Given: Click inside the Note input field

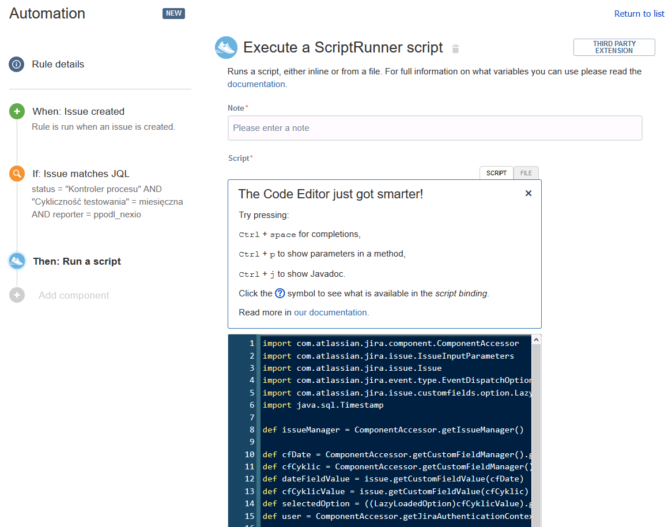Looking at the screenshot, I should click(435, 127).
